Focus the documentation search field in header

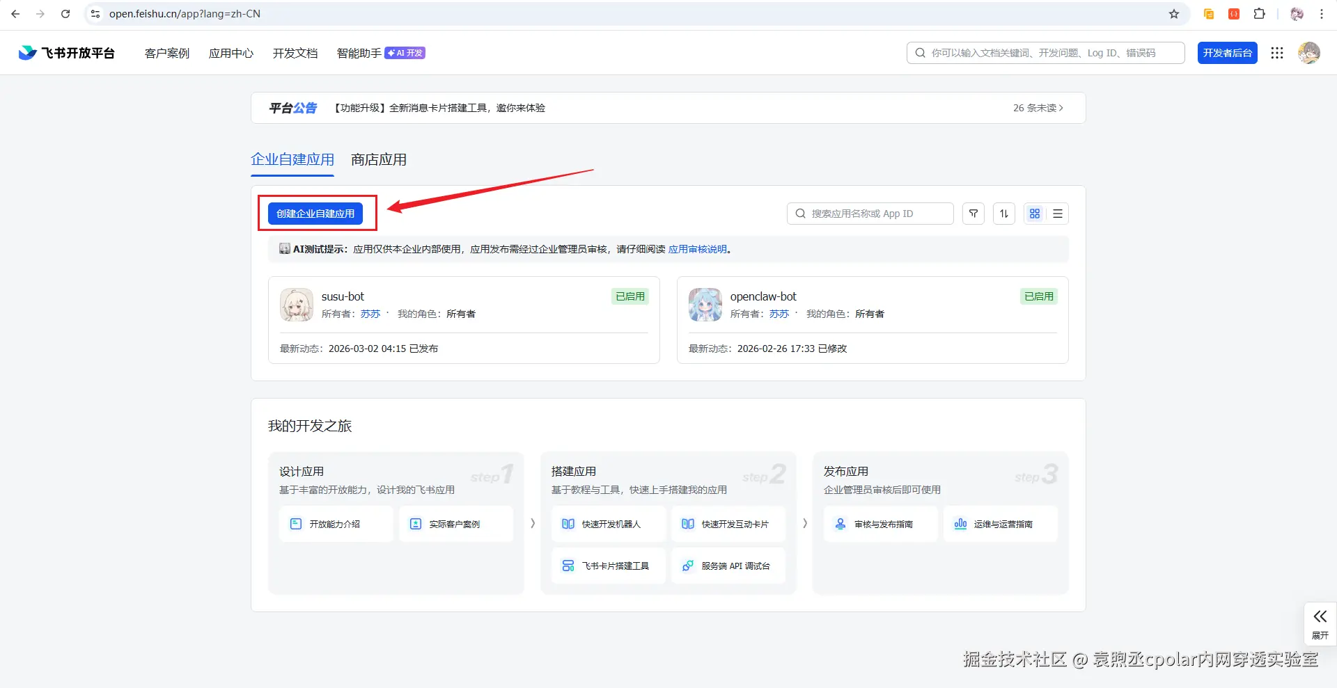pos(1046,53)
